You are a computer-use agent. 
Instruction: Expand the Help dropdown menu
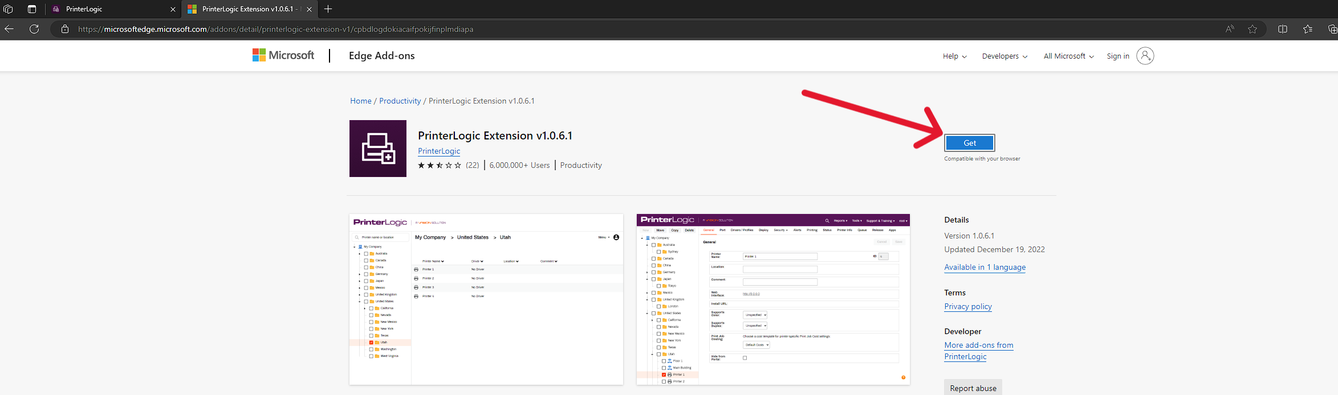954,56
